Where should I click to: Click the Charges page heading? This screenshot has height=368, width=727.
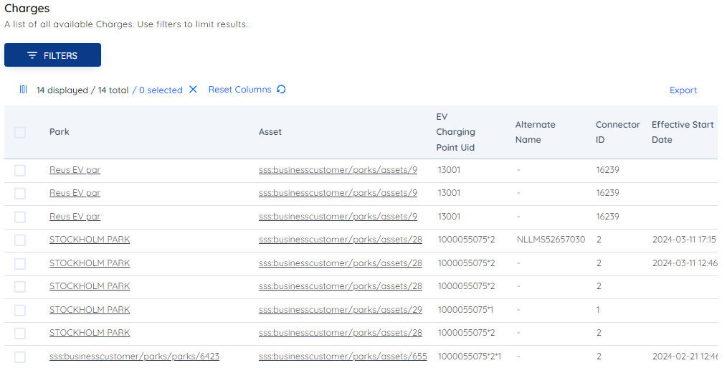coord(27,9)
